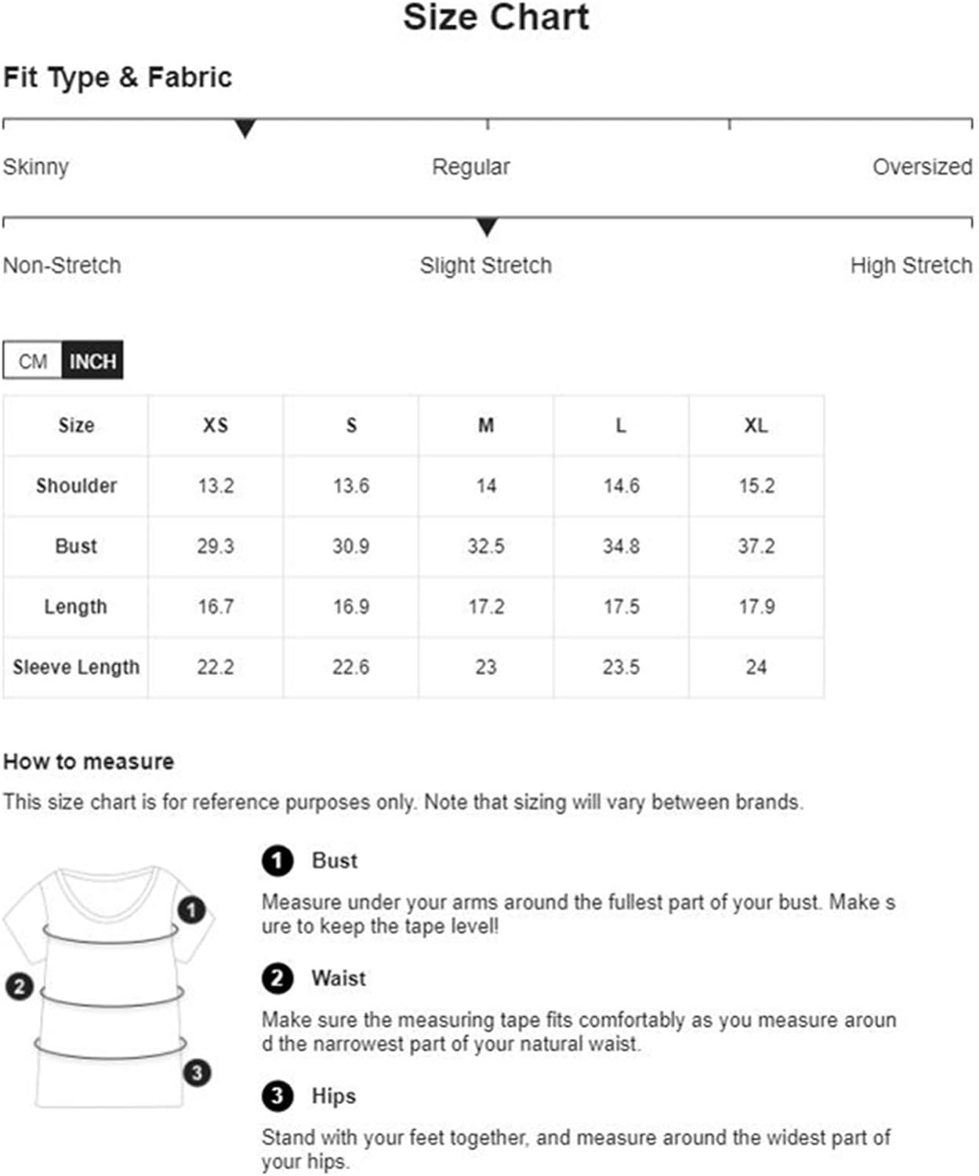The width and height of the screenshot is (979, 1176).
Task: Click the M size column header
Action: coord(486,426)
